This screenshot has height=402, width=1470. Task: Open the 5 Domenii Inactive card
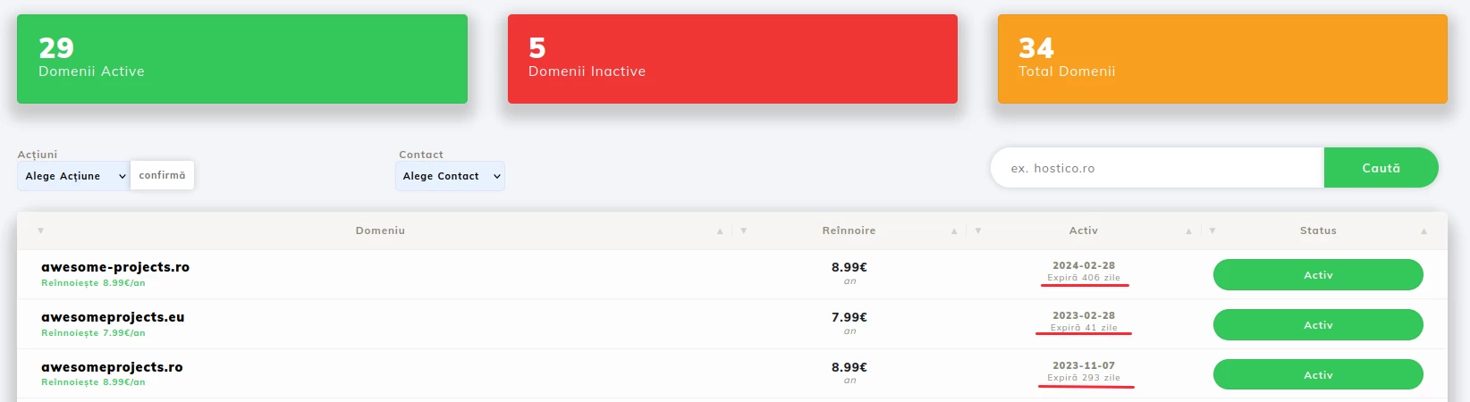(732, 59)
